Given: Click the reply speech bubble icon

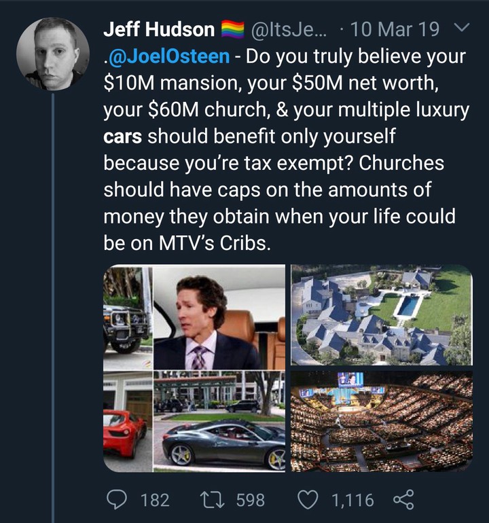Looking at the screenshot, I should click(x=118, y=500).
